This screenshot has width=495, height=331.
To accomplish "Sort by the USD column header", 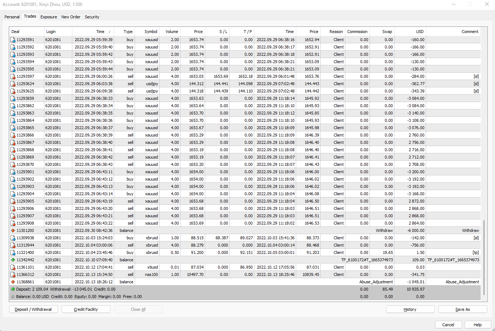I will [x=411, y=32].
